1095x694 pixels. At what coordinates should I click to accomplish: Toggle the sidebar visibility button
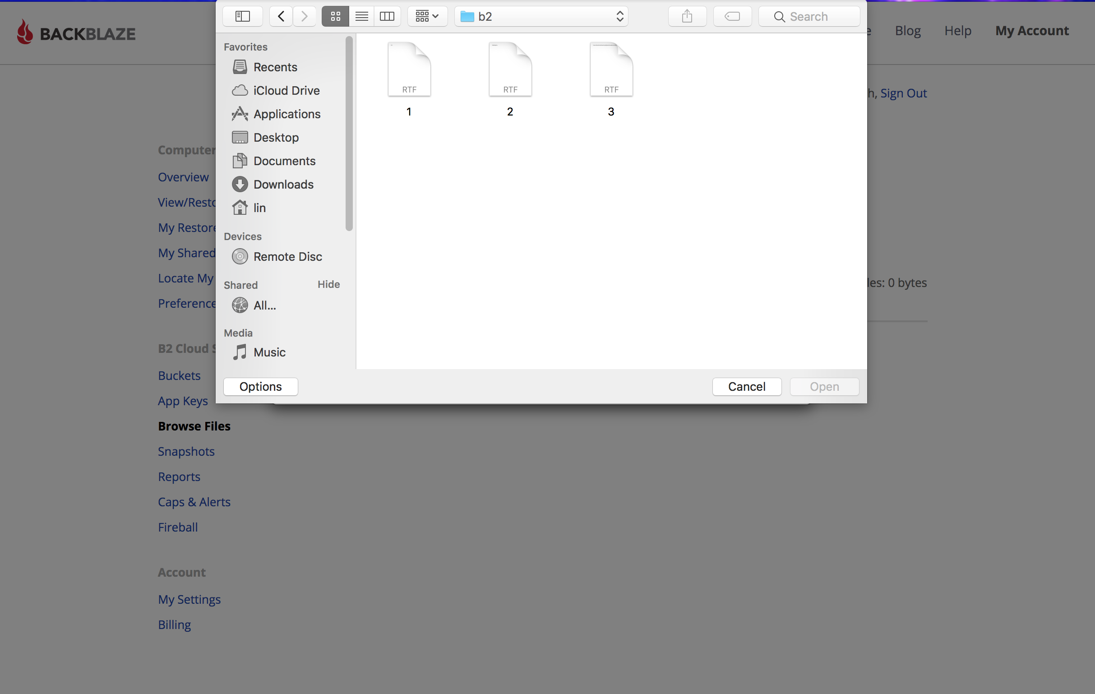pyautogui.click(x=242, y=16)
